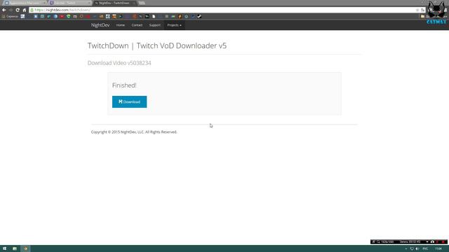Open the Steam bookmark icon
Screen dimensions: 449x252
[x=199, y=17]
